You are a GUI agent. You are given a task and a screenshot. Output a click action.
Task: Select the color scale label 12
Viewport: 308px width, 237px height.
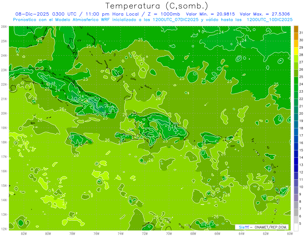301,172
